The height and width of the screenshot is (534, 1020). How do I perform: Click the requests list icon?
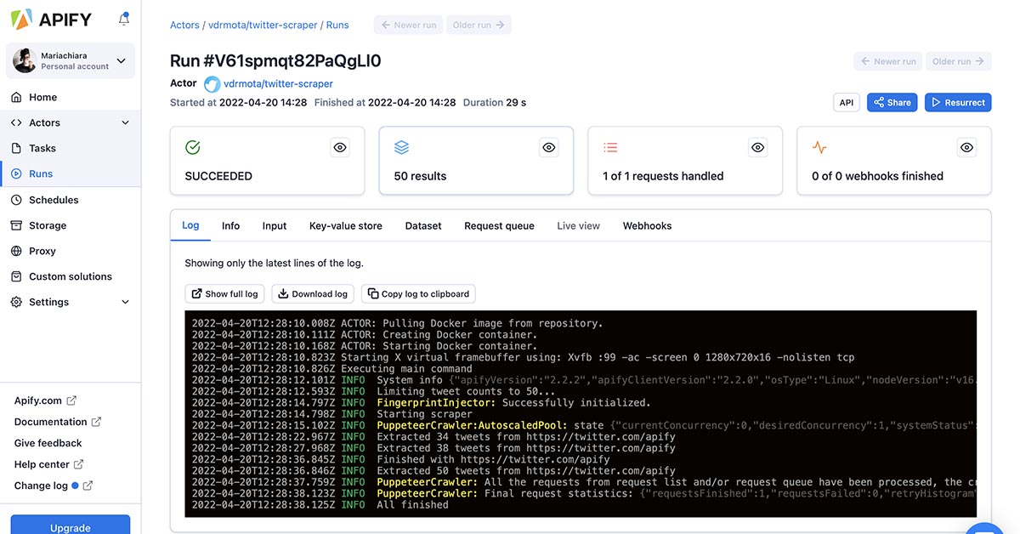click(x=610, y=148)
